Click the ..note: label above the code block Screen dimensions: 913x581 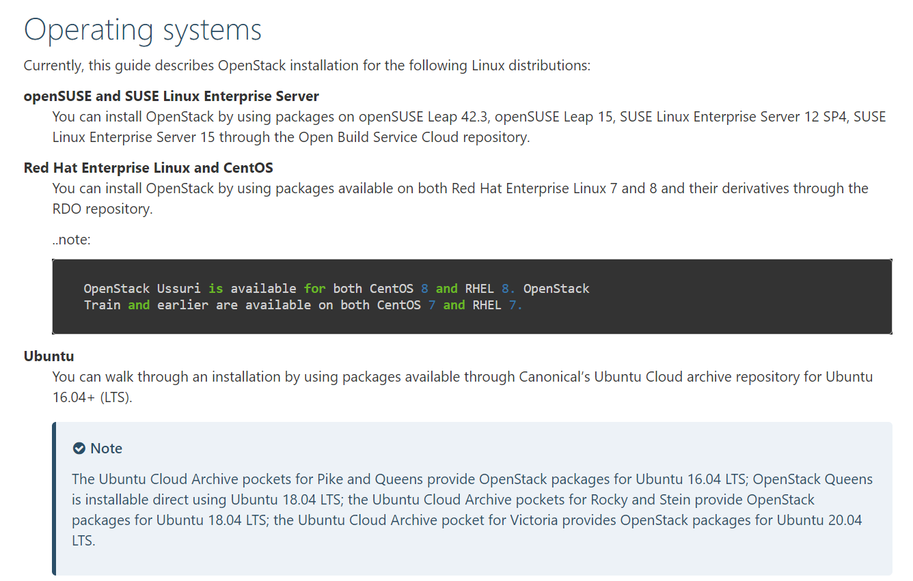70,240
